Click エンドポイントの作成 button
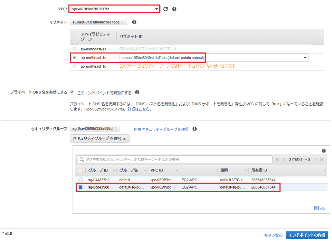Viewport: 332px width, 242px height. click(307, 235)
